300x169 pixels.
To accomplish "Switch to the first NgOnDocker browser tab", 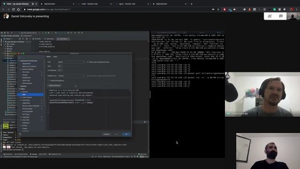I will (x=57, y=4).
